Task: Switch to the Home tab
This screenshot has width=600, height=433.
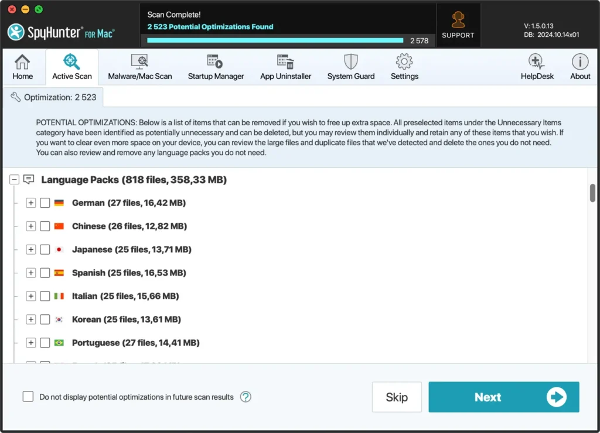Action: (x=23, y=66)
